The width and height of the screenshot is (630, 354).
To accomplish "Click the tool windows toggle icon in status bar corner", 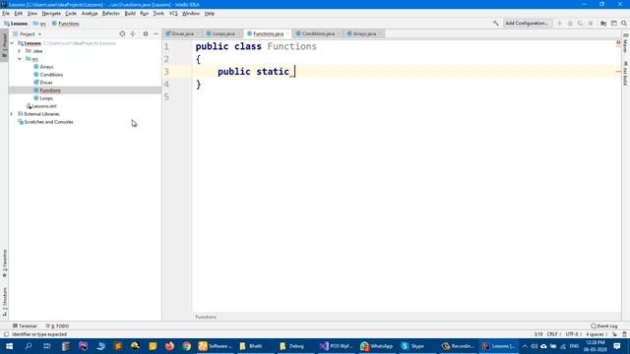I will point(6,334).
